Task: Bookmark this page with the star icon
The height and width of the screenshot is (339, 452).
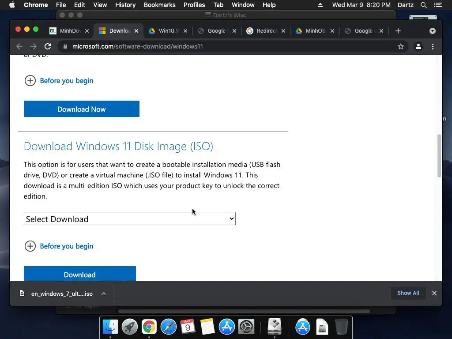Action: (x=401, y=46)
